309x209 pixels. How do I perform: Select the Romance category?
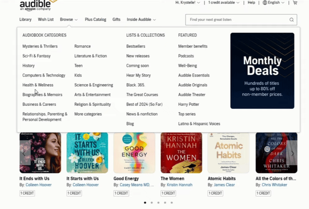82,46
